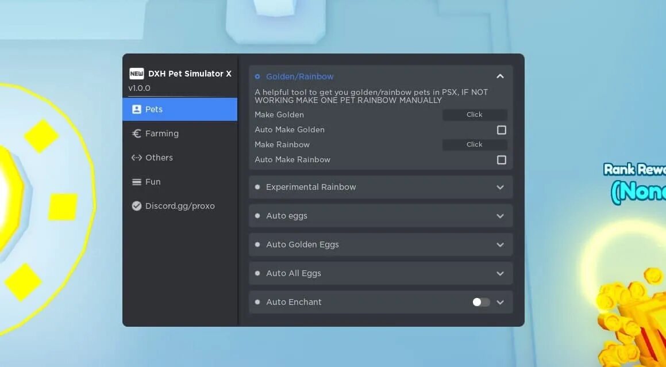Image resolution: width=666 pixels, height=367 pixels.
Task: Click the Golden/Rainbow section title
Action: point(300,77)
